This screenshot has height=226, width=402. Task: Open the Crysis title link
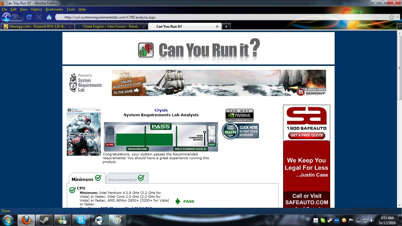[x=161, y=110]
